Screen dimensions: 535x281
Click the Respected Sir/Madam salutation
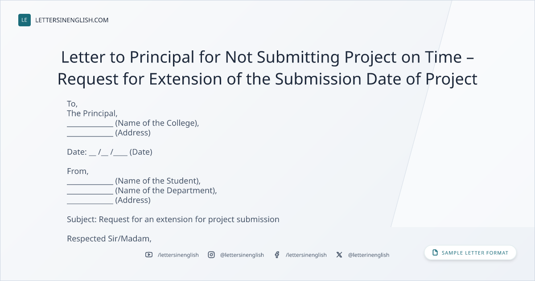point(109,239)
